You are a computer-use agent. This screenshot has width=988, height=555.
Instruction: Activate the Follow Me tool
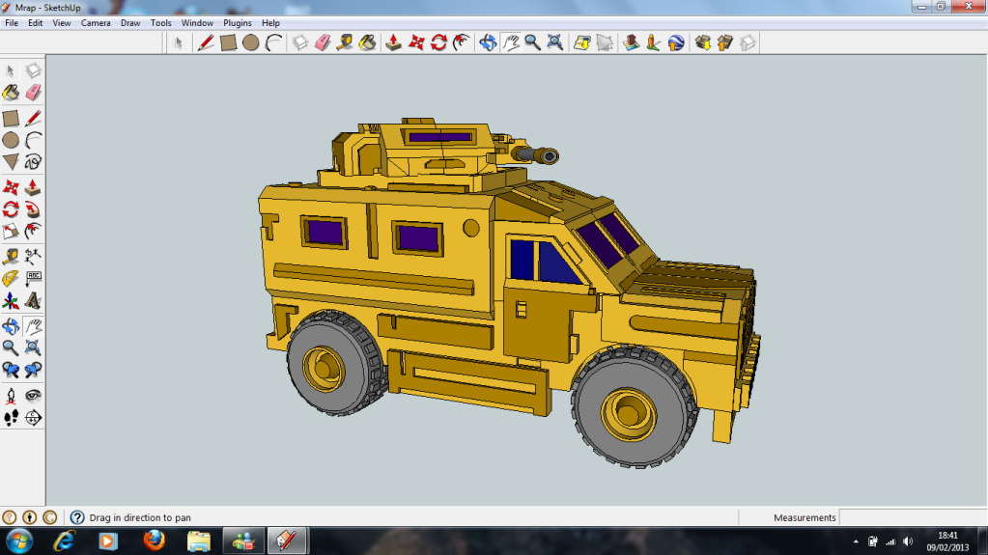click(x=33, y=209)
